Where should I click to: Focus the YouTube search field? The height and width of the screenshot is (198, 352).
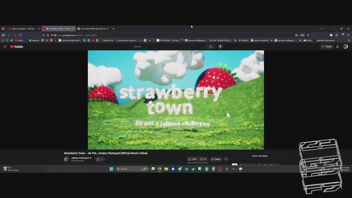(169, 46)
